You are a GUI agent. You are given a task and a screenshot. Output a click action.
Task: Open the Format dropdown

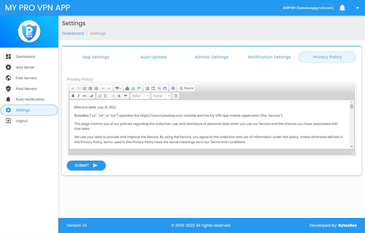161,96
